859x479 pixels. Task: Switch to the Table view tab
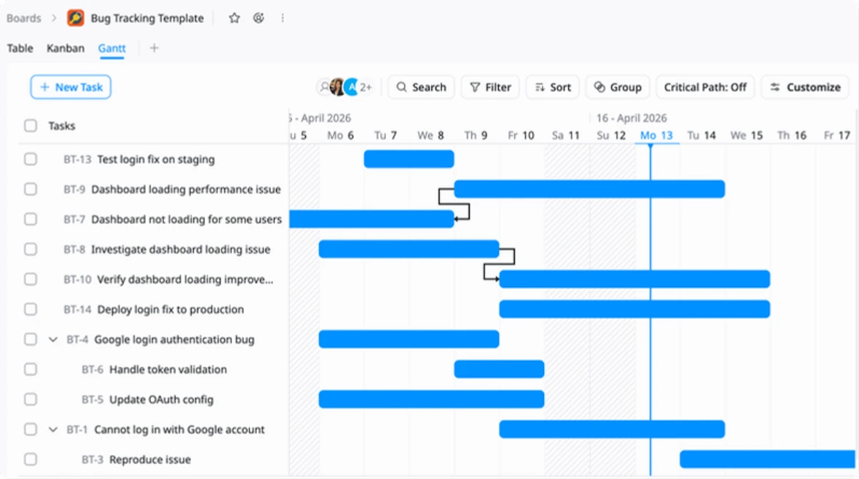20,48
